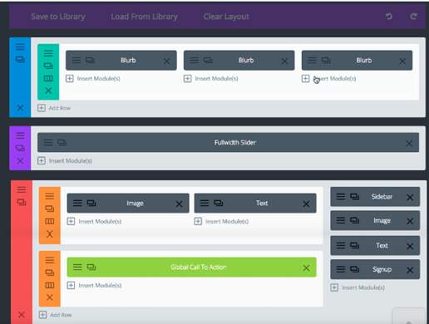Image resolution: width=429 pixels, height=324 pixels.
Task: Delete the Call To Action row
Action: click(50, 297)
